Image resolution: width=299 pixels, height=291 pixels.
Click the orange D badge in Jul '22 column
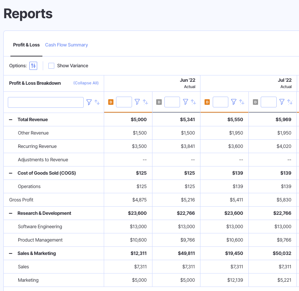click(207, 102)
